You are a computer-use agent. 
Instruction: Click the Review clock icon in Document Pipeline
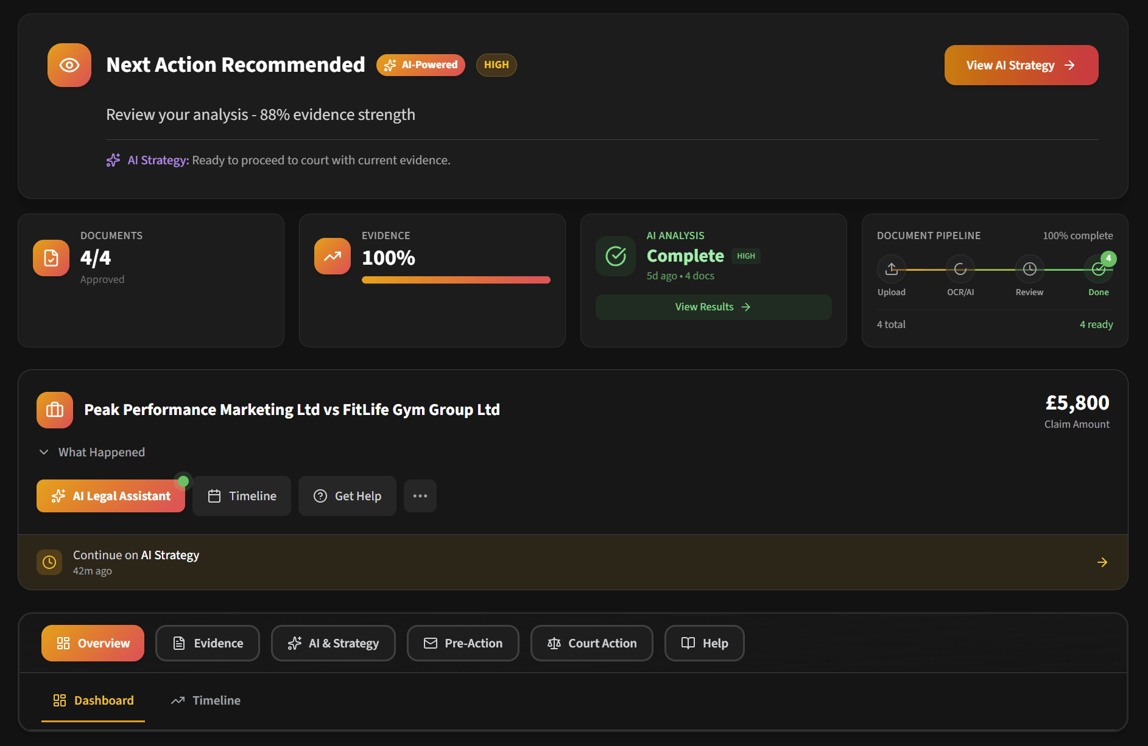point(1029,268)
